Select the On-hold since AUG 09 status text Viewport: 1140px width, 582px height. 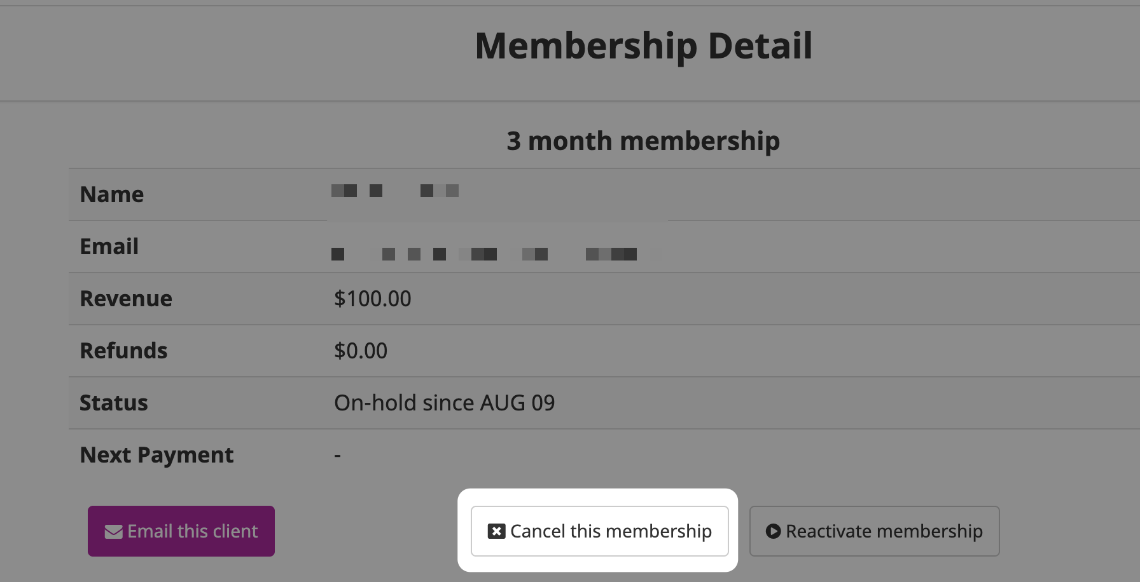(445, 403)
